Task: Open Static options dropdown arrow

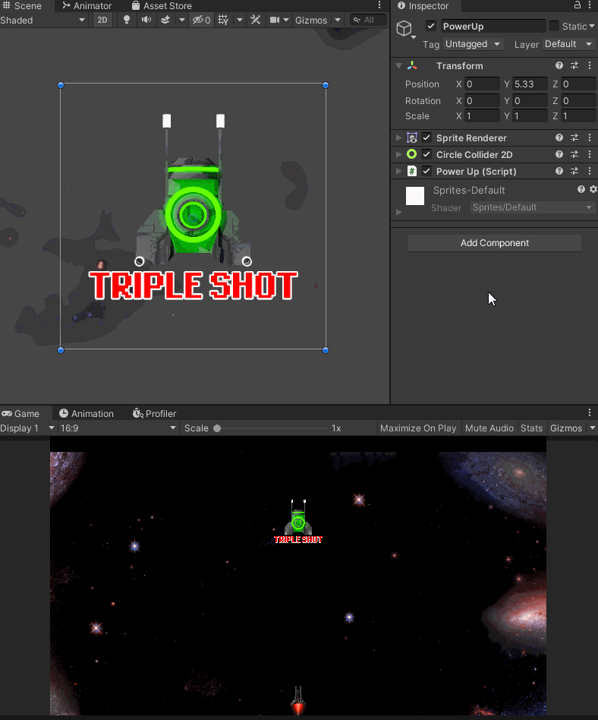Action: tap(592, 26)
